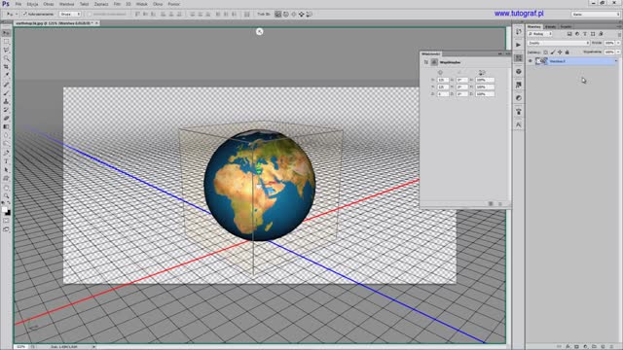Click the X position field in Właściwości

tap(443, 80)
